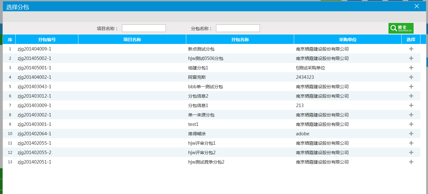
Task: Close the 选择分包 dialog
Action: 416,6
